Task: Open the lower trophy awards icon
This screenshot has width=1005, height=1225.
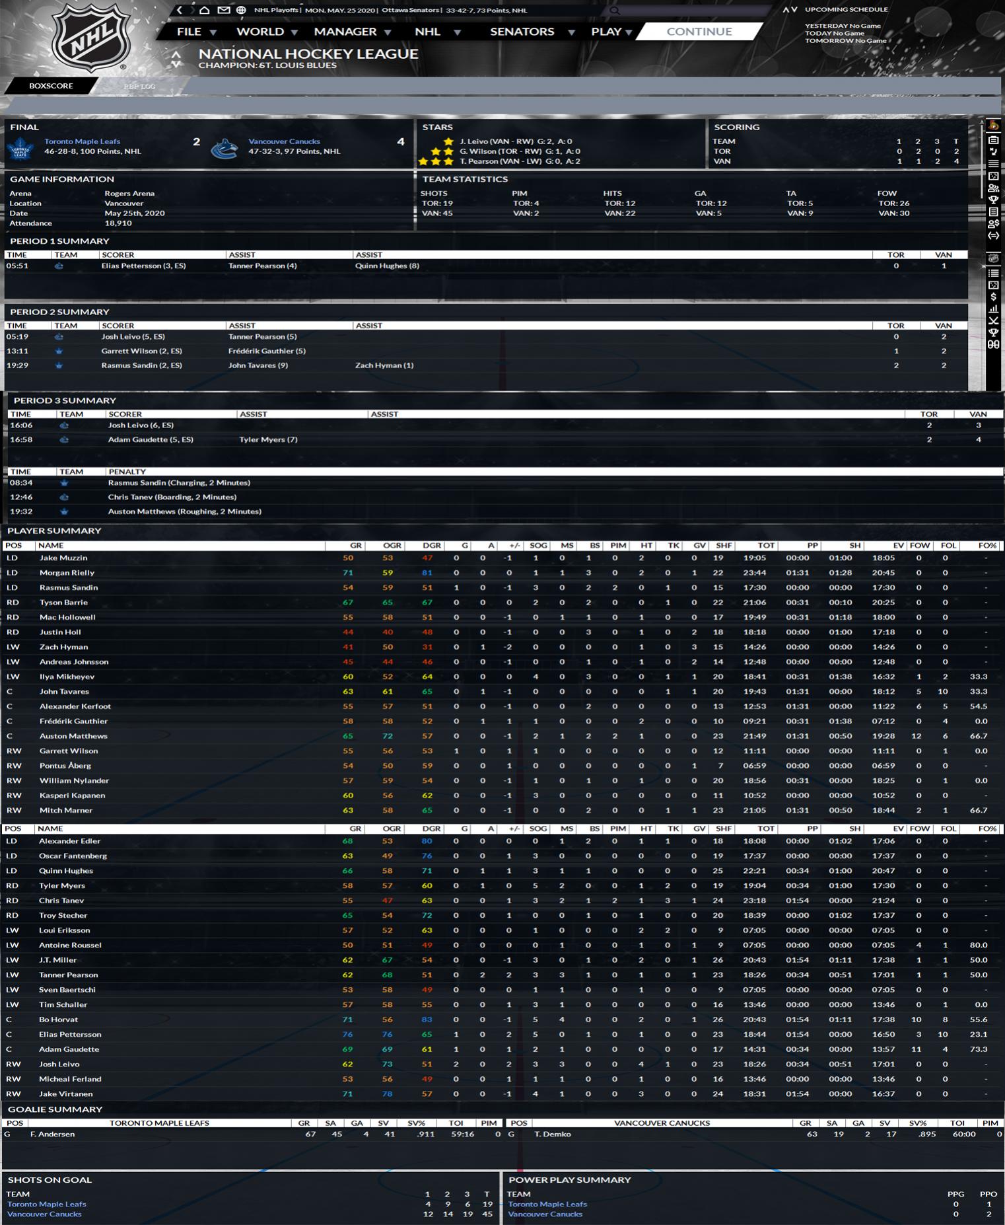Action: point(993,332)
